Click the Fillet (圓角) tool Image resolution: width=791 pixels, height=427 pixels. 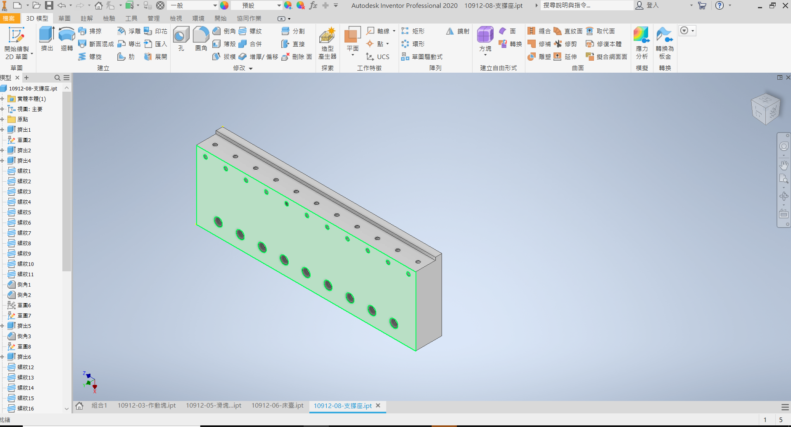click(201, 38)
